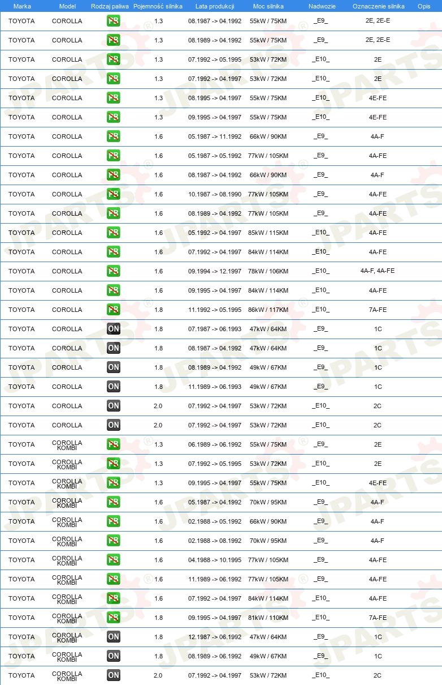Select petrol icon in the 02.1988 -> 08.1992 row

(x=114, y=541)
